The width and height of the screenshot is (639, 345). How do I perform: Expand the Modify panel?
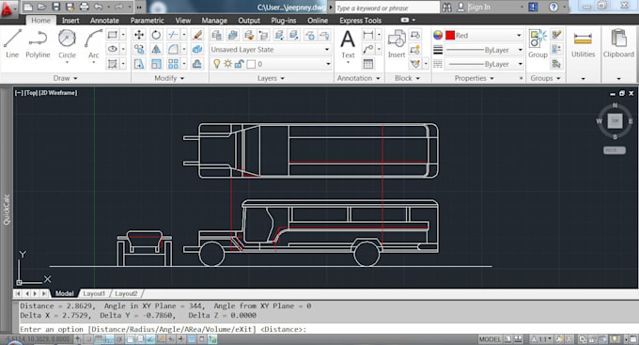[169, 78]
